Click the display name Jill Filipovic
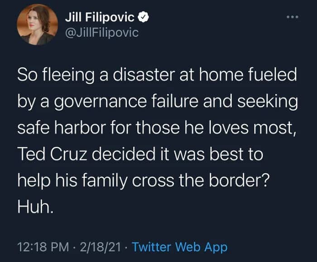The image size is (317, 262). coord(100,18)
